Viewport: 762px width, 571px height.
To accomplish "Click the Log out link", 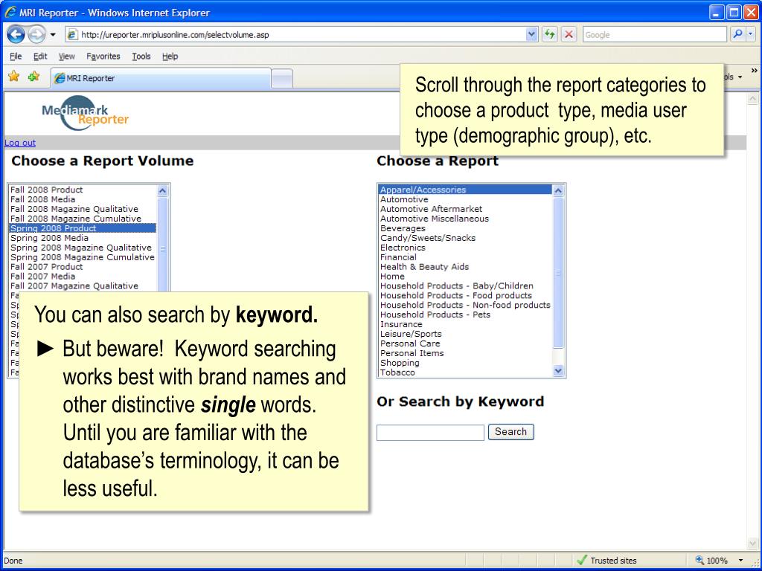I will 20,143.
